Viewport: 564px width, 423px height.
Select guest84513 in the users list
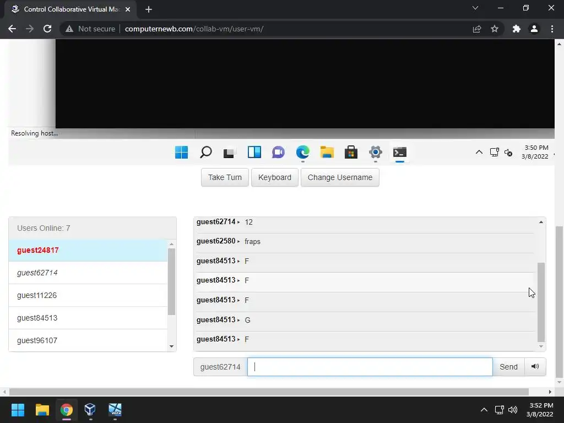pos(88,318)
